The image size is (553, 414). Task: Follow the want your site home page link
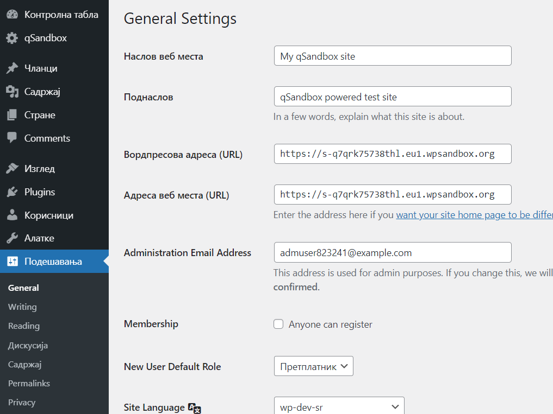click(x=474, y=215)
